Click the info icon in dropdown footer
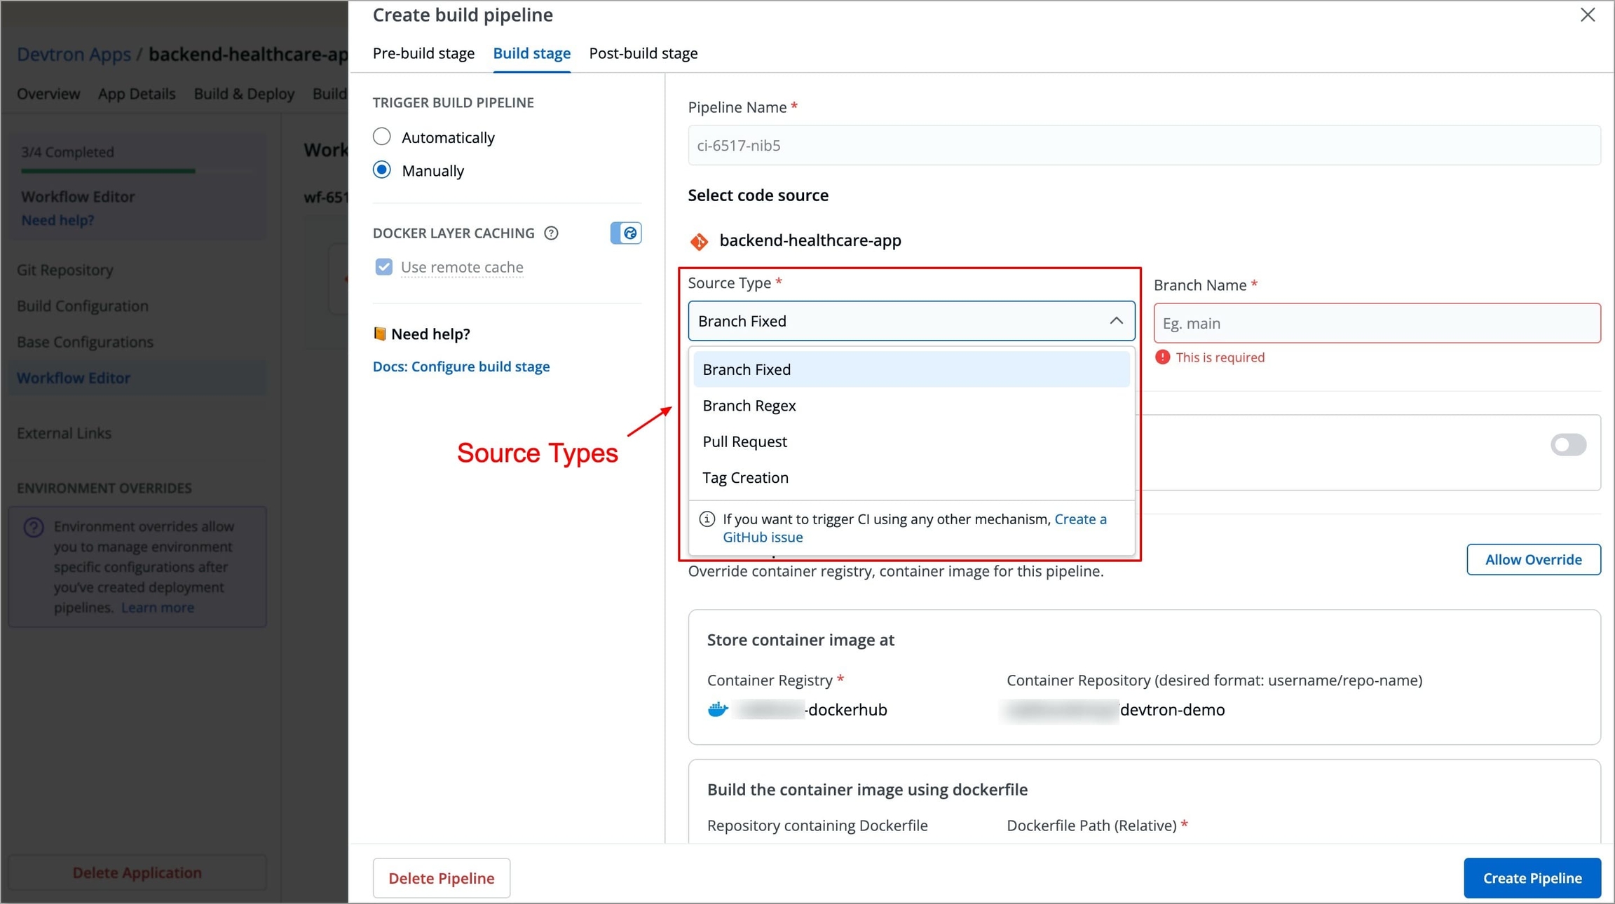This screenshot has height=904, width=1615. pos(707,519)
